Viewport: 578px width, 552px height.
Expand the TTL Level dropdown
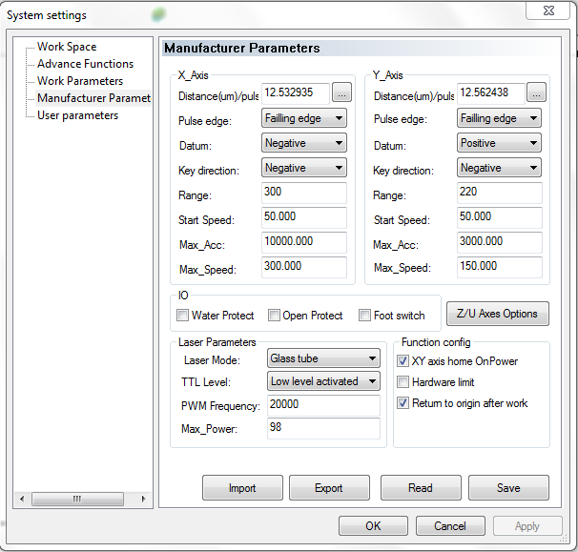323,381
